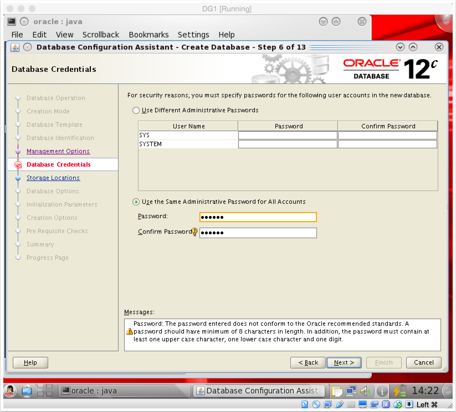
Task: Click the 14:22 clock
Action: click(425, 391)
